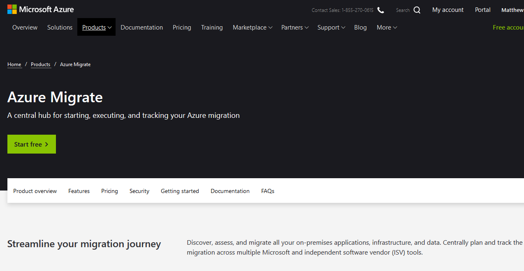Image resolution: width=524 pixels, height=271 pixels.
Task: Open the Partners dropdown
Action: [x=294, y=27]
